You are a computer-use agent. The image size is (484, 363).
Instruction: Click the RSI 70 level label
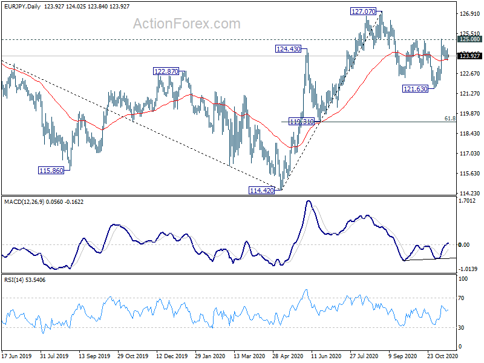[461, 298]
